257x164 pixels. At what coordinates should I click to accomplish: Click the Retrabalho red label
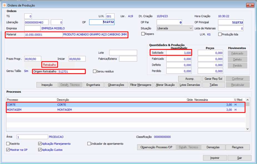pyautogui.click(x=49, y=65)
